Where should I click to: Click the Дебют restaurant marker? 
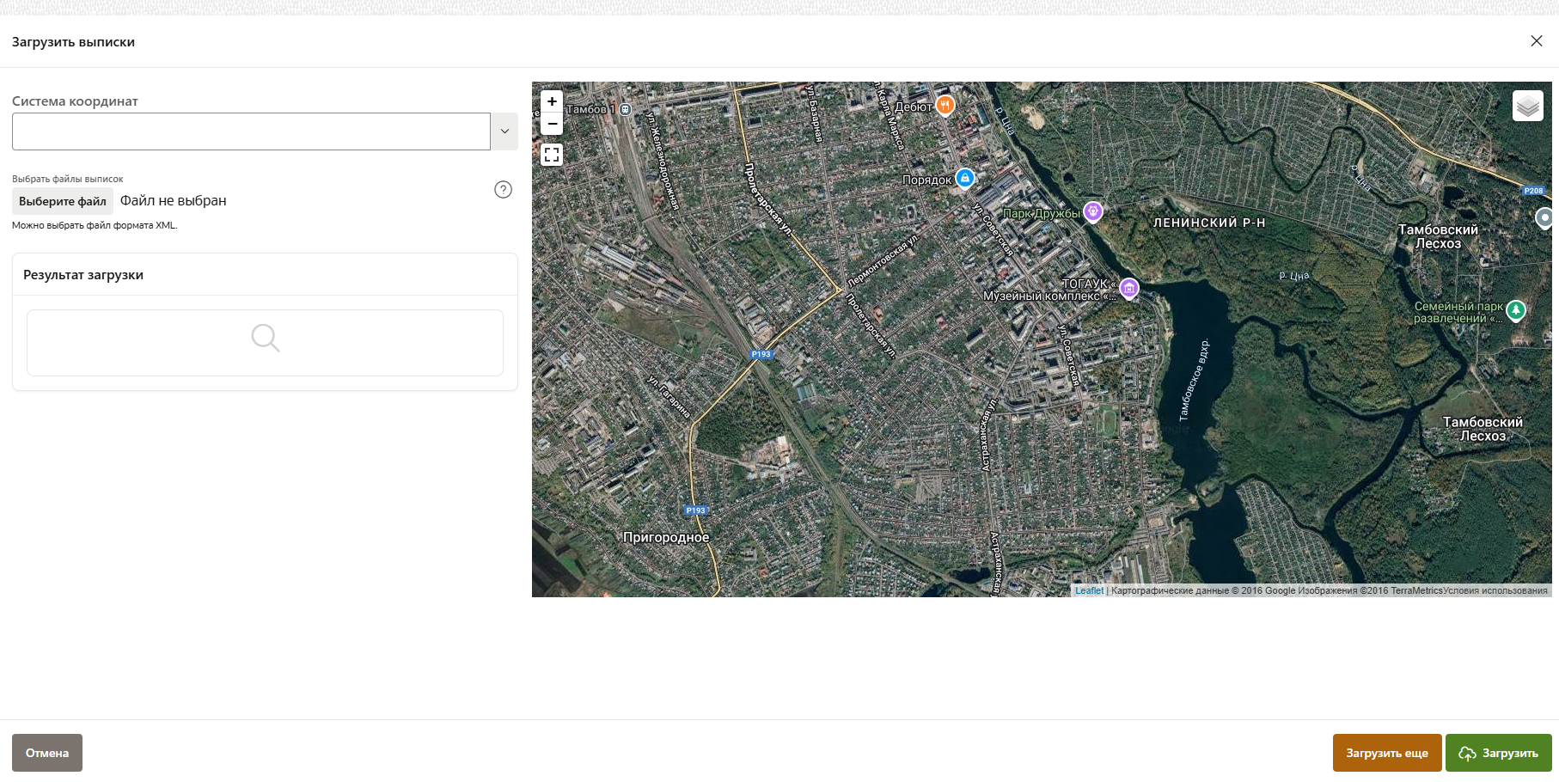click(945, 105)
